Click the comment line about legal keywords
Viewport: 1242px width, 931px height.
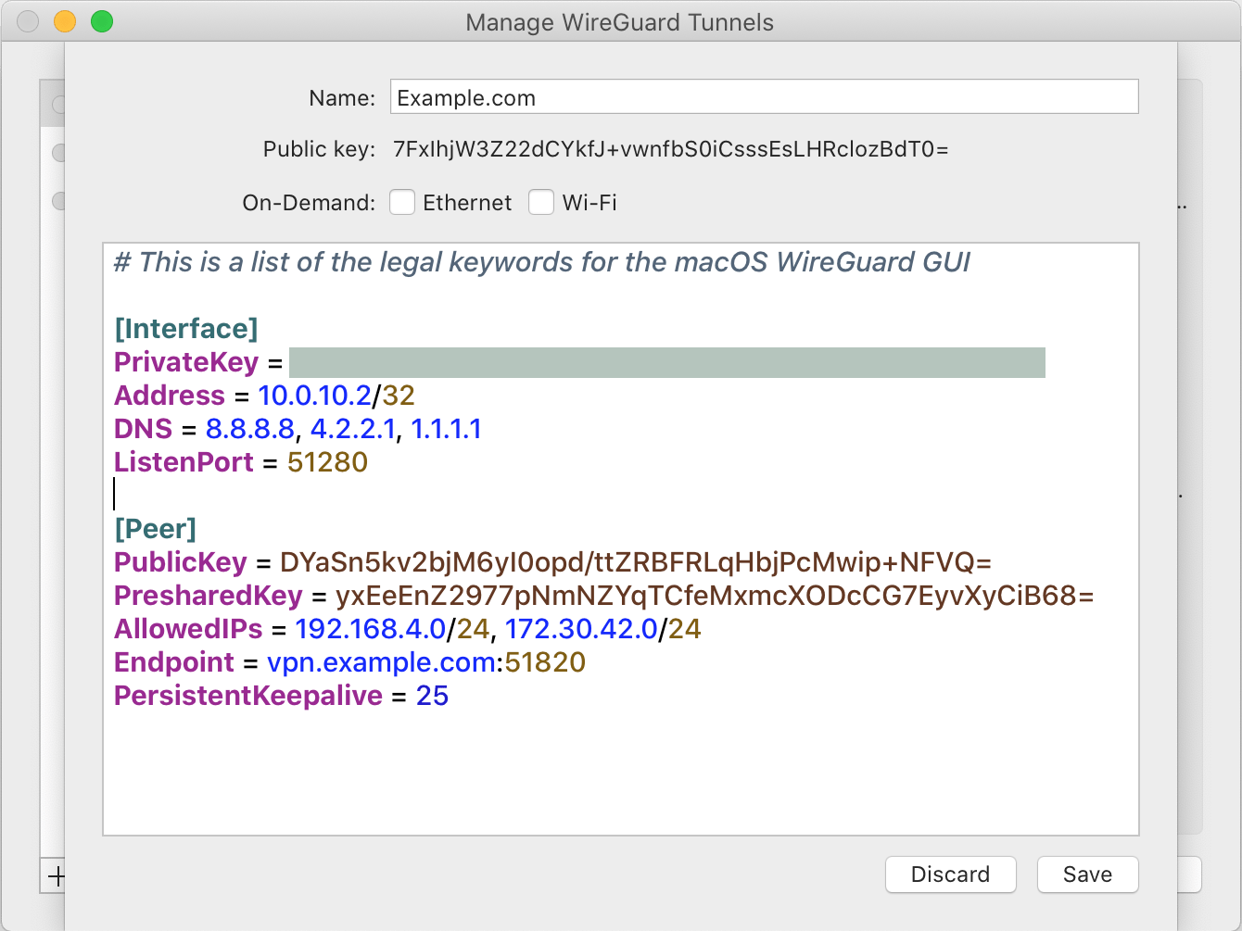coord(542,262)
